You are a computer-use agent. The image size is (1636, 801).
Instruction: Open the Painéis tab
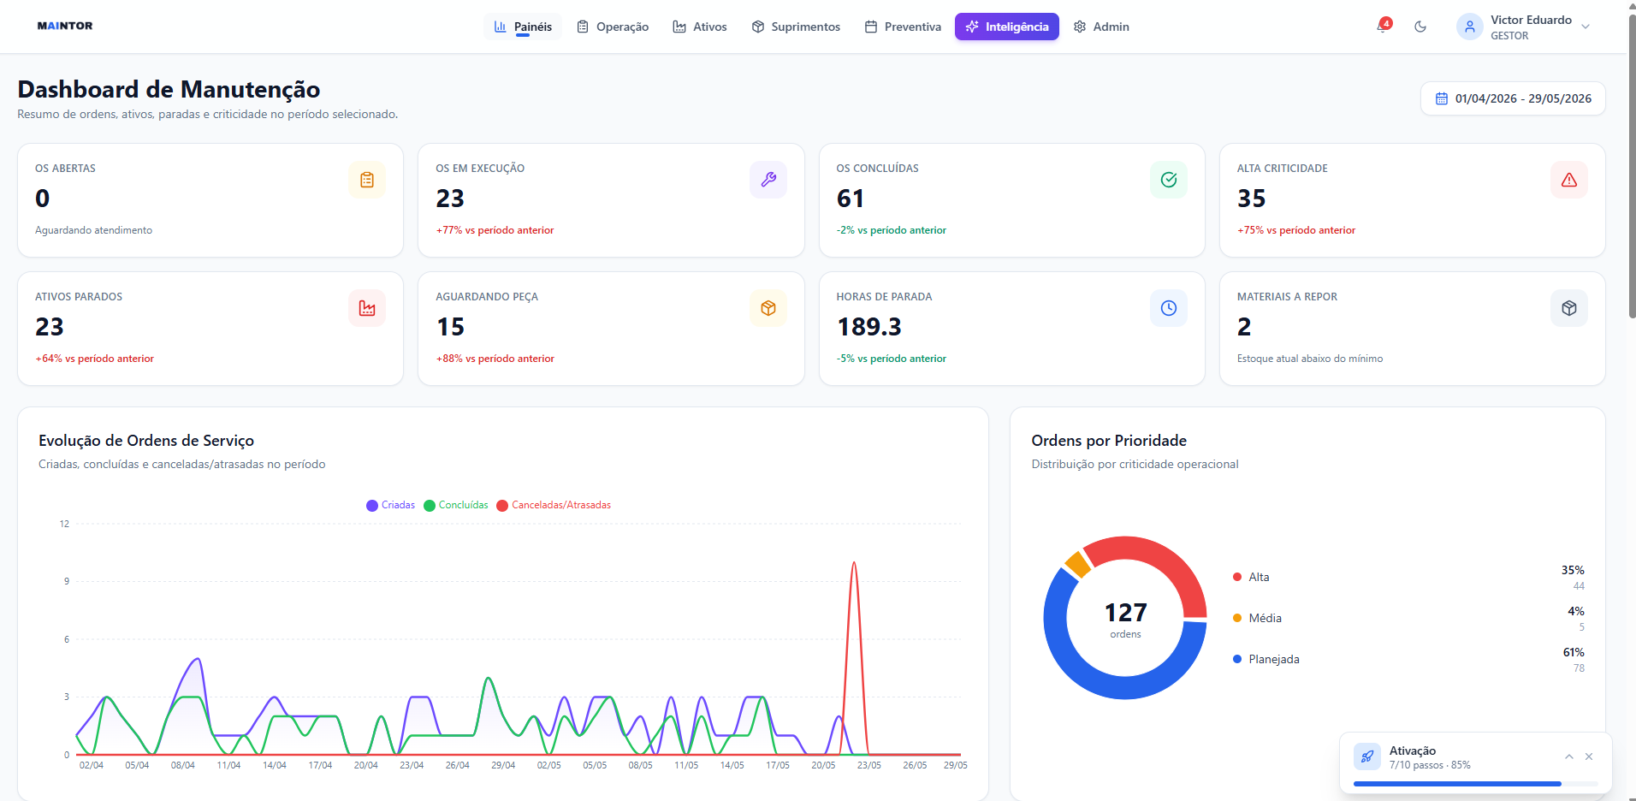point(523,27)
